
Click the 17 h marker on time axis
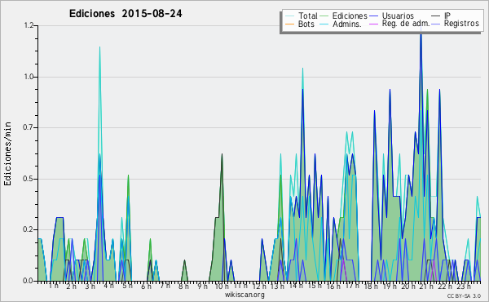point(352,286)
